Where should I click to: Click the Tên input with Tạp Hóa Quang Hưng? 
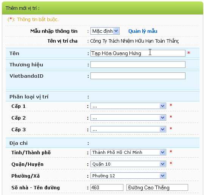point(138,53)
